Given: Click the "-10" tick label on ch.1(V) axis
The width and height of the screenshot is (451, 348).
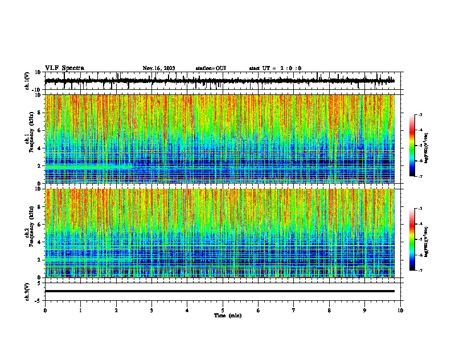Looking at the screenshot, I should coord(36,90).
